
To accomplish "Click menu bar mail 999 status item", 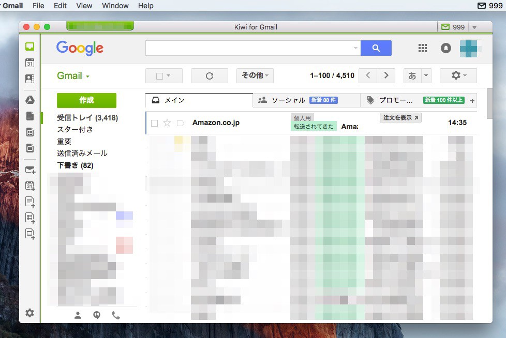I will pos(490,6).
